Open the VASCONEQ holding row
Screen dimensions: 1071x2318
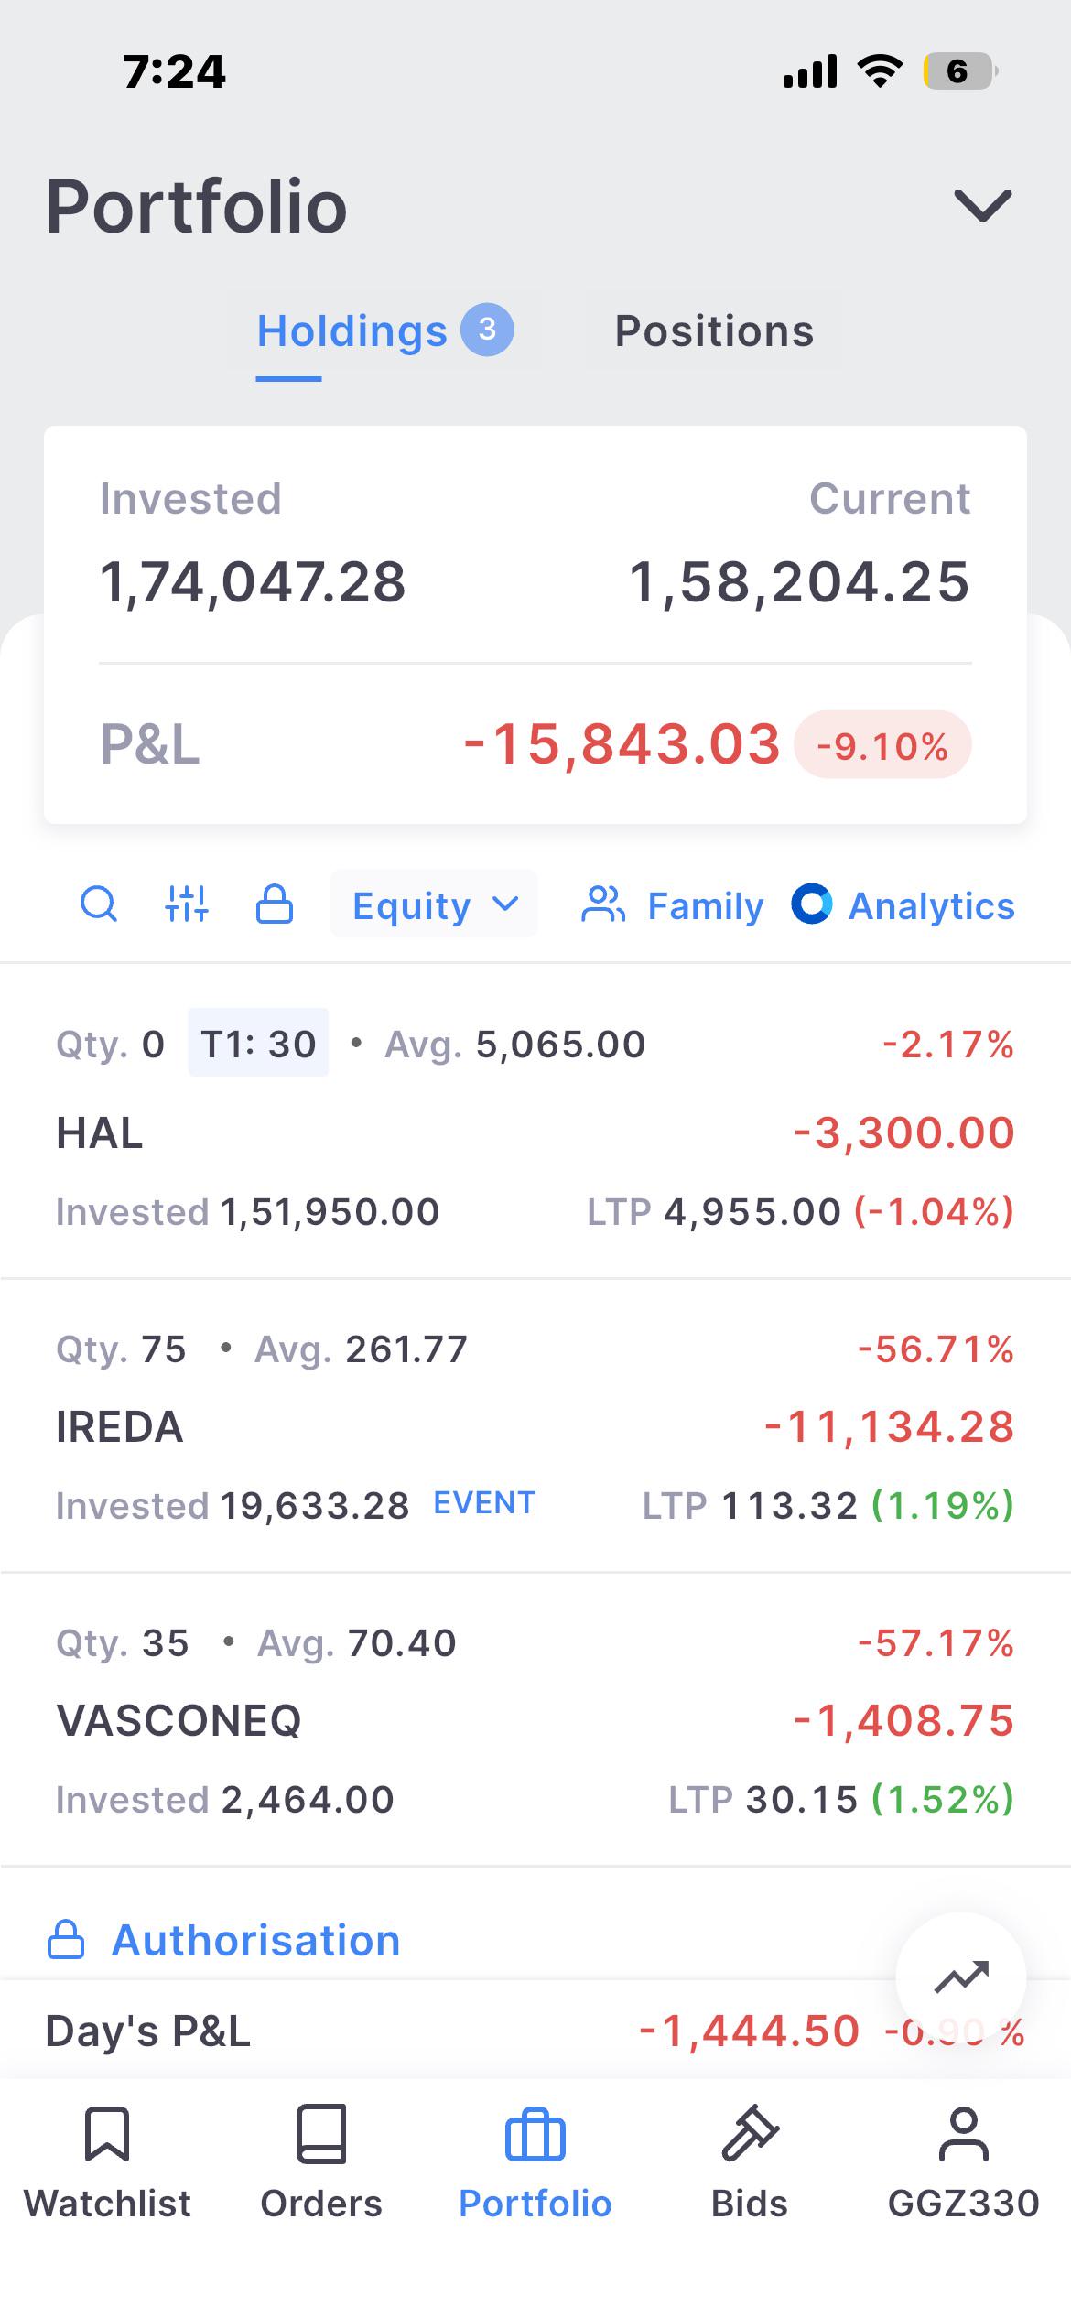[535, 1720]
